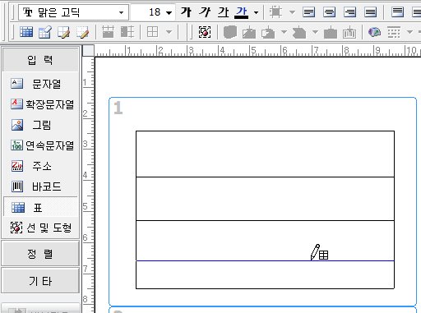Click the shape rotate icon
The image size is (421, 313).
[x=268, y=33]
